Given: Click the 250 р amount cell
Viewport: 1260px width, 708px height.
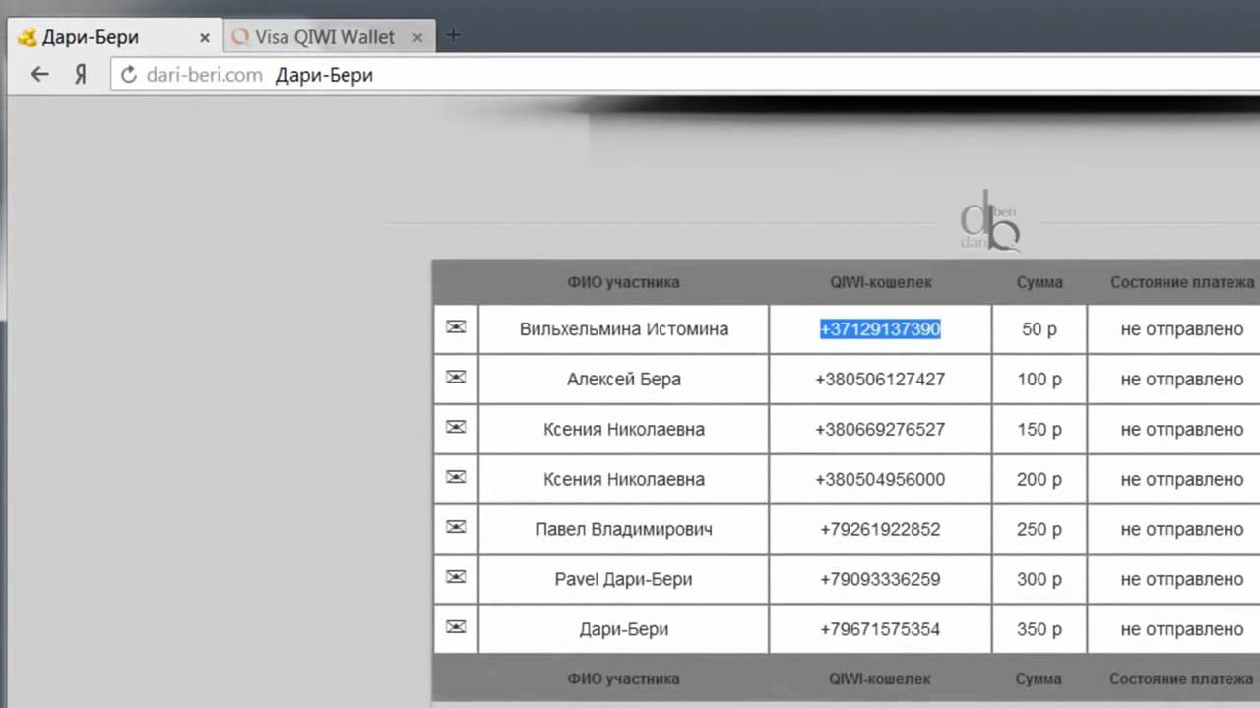Looking at the screenshot, I should coord(1039,530).
